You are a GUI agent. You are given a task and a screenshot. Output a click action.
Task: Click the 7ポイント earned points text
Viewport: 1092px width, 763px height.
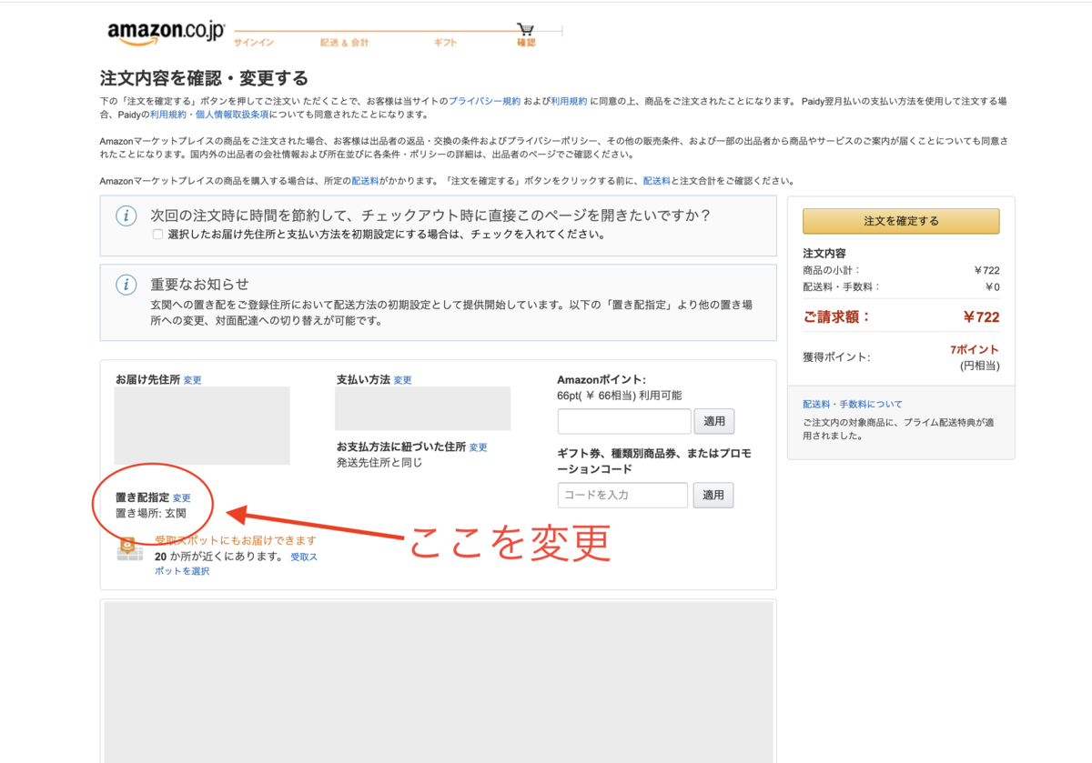coord(974,350)
